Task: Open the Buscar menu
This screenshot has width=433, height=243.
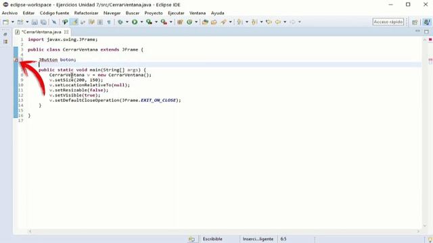Action: click(133, 13)
